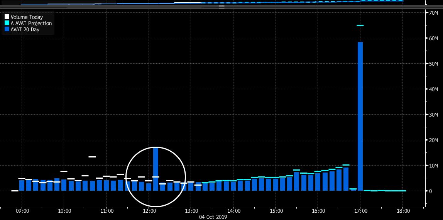Click the cyan AVAT Projection legend swatch
Viewport: 443px width, 220px height.
pyautogui.click(x=7, y=24)
